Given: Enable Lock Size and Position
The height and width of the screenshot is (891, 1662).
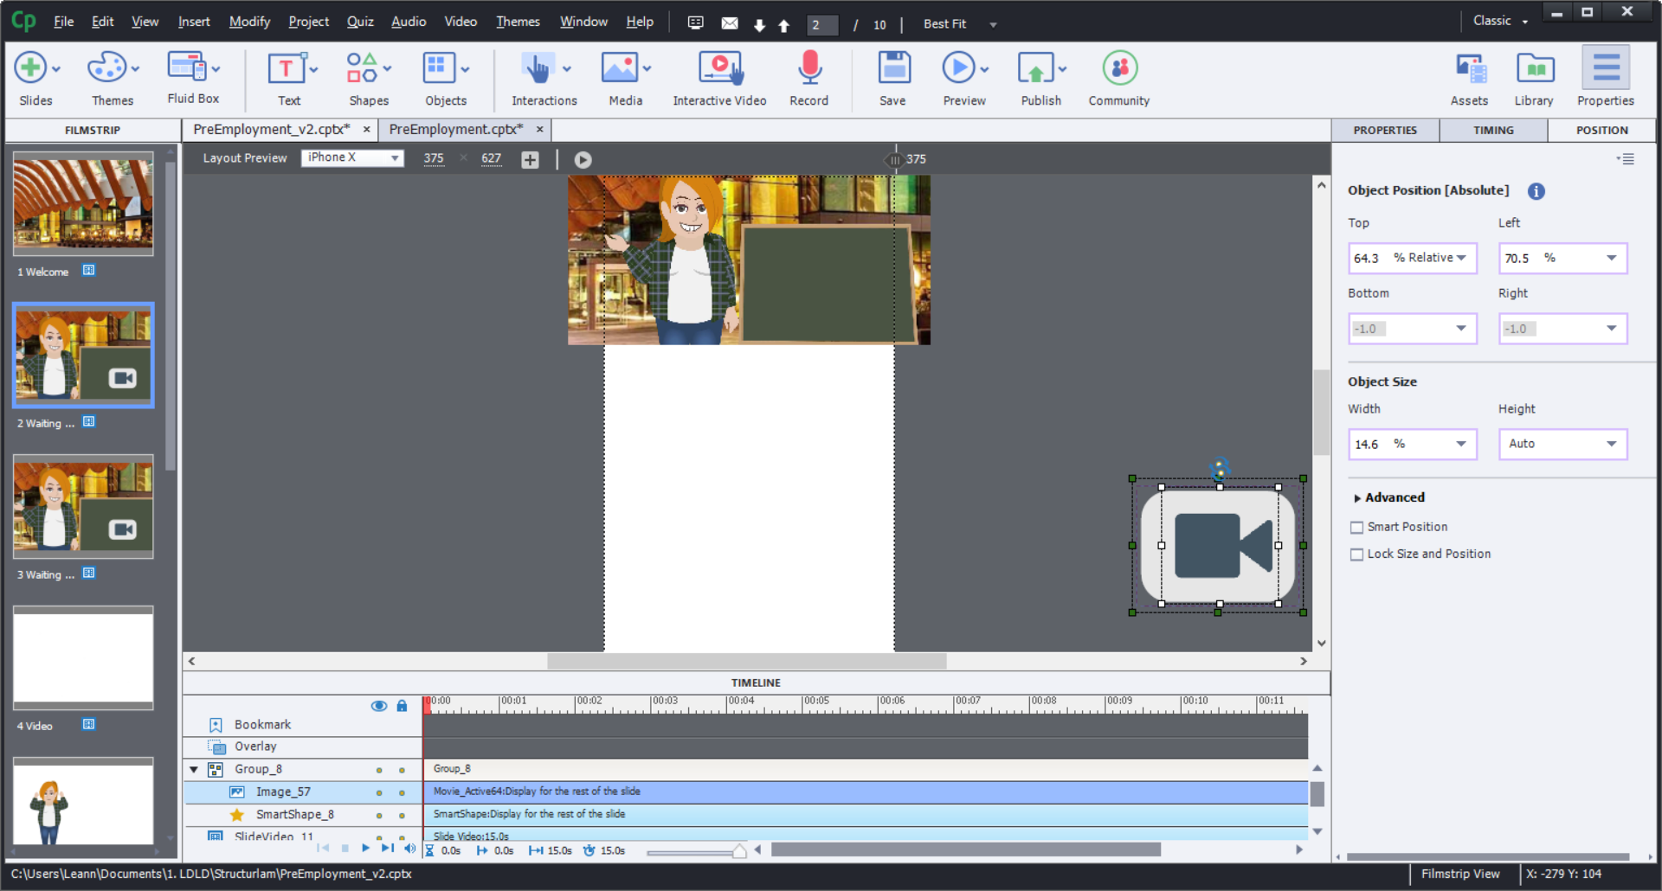Looking at the screenshot, I should pos(1357,554).
